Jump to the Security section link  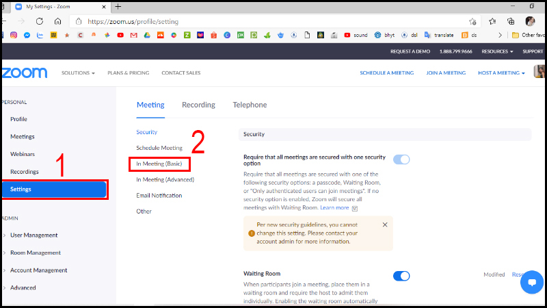point(146,132)
